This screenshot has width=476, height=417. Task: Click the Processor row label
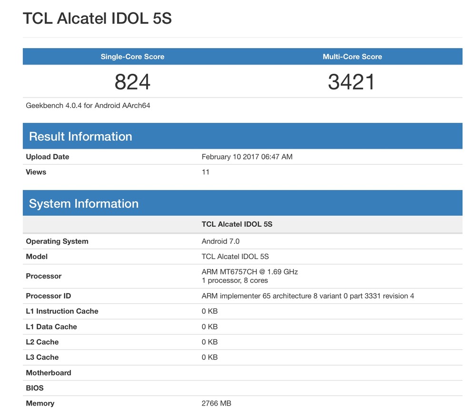coord(44,276)
